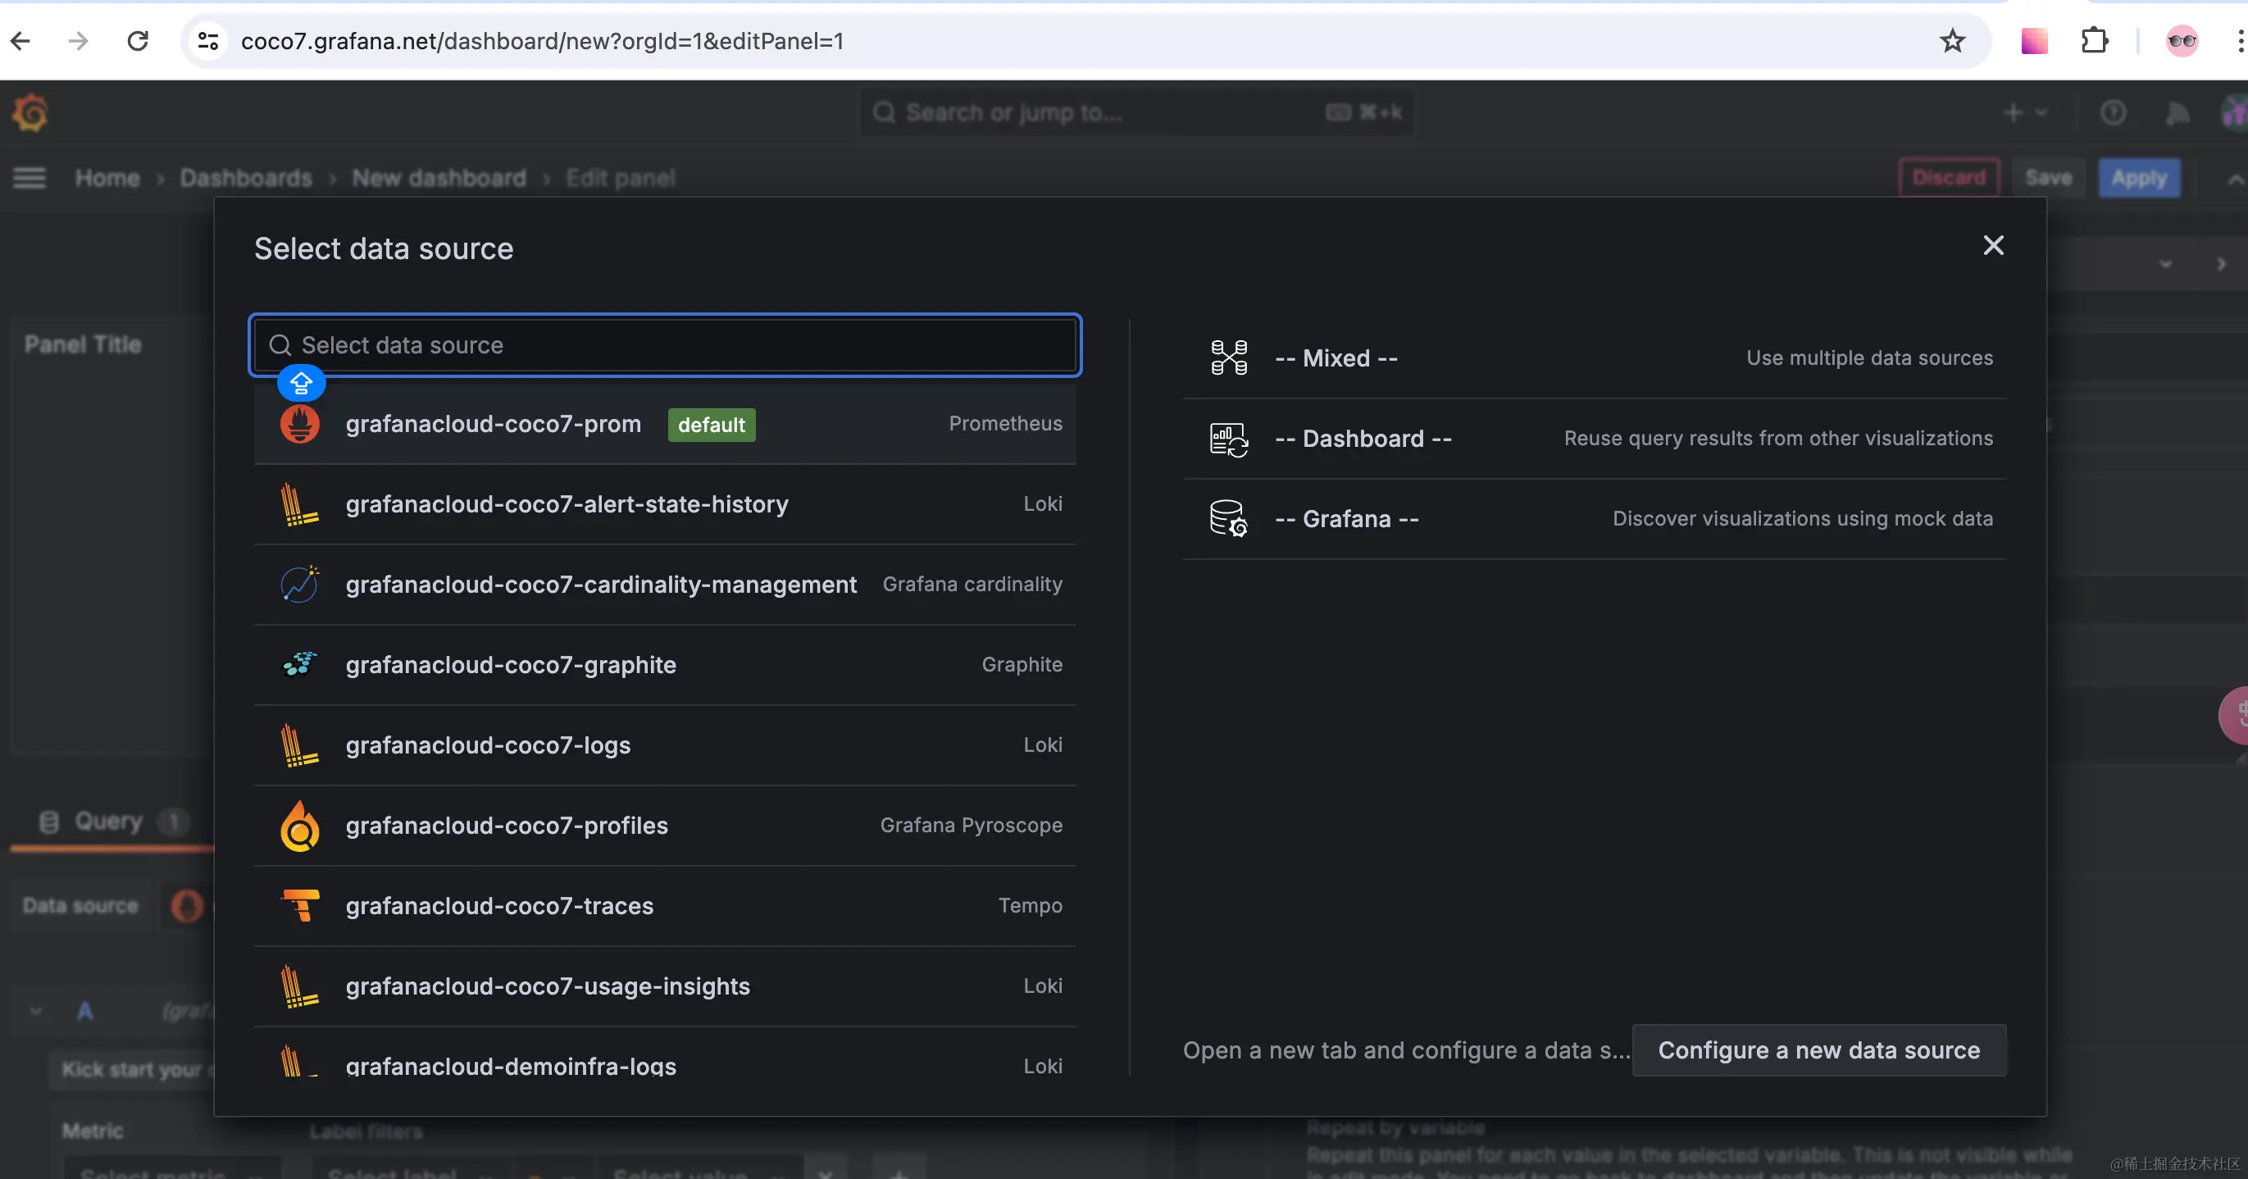Toggle the hamburger navigation menu
Viewport: 2248px width, 1179px height.
[x=29, y=178]
